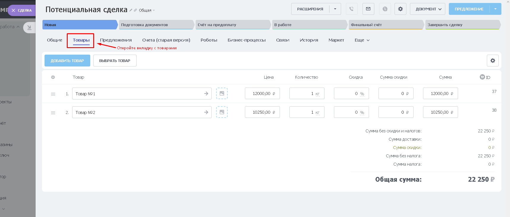Viewport: 510px width, 217px height.
Task: Open the ДОКУМЕНТ dropdown
Action: pos(427,9)
